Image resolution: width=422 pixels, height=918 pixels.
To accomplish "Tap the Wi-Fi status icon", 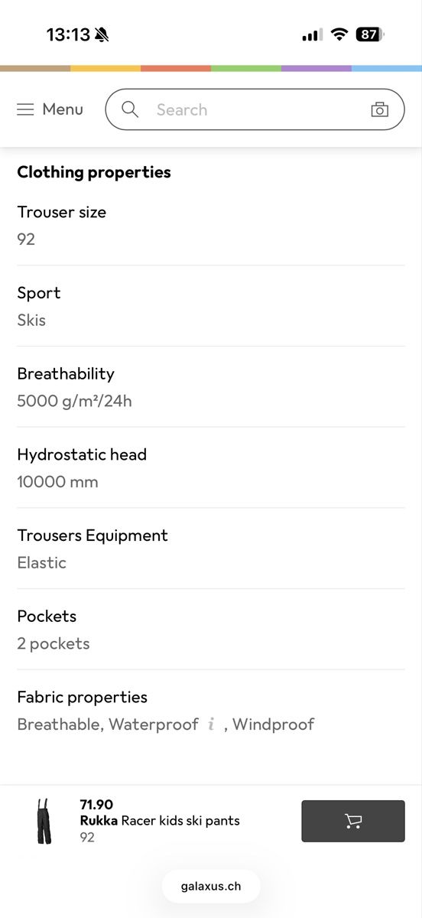I will tap(339, 34).
